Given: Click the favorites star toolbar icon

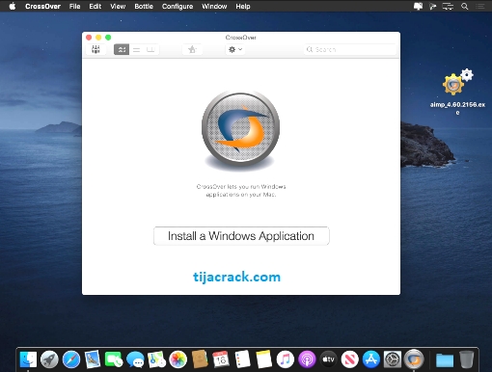Looking at the screenshot, I should (x=192, y=49).
